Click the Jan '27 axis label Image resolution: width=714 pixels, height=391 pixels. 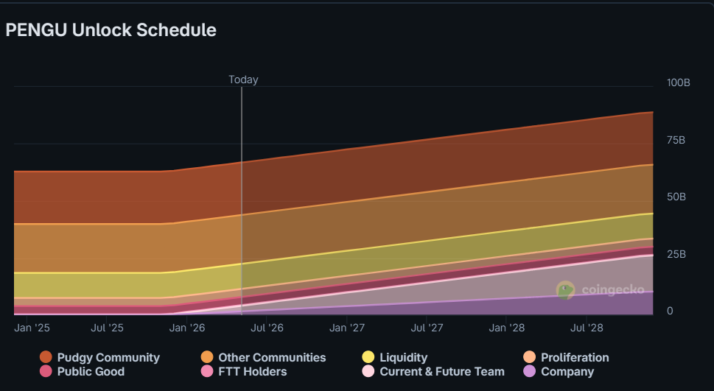[x=347, y=328]
